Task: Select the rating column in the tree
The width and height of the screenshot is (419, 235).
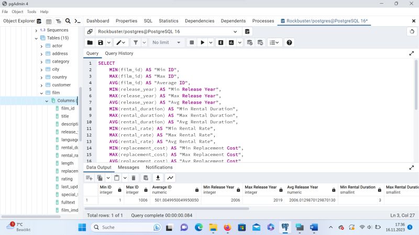Action: (67, 179)
